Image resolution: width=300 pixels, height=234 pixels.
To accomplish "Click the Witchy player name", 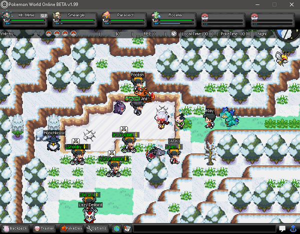I will click(x=6, y=34).
